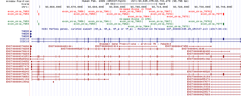Click Ensembl label ENST00000429859
The height and width of the screenshot is (96, 241).
point(199,89)
